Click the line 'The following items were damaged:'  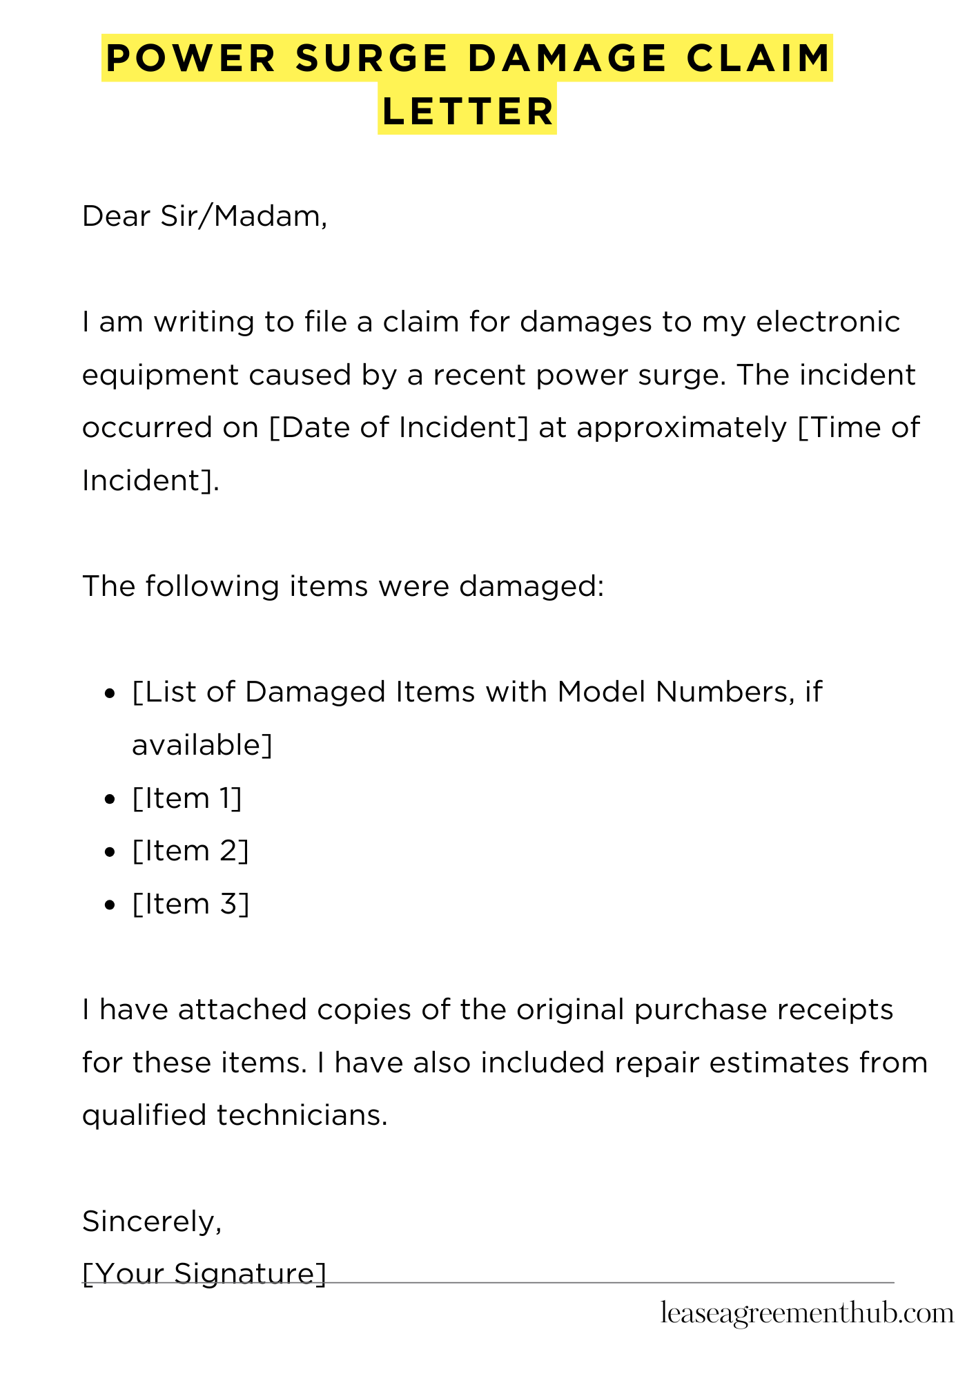click(x=343, y=586)
